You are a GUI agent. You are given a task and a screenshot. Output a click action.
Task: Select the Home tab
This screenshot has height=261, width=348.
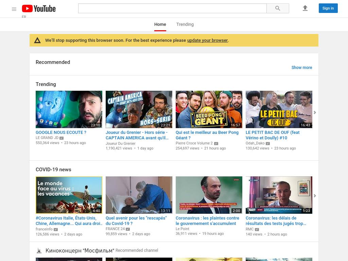tap(160, 24)
